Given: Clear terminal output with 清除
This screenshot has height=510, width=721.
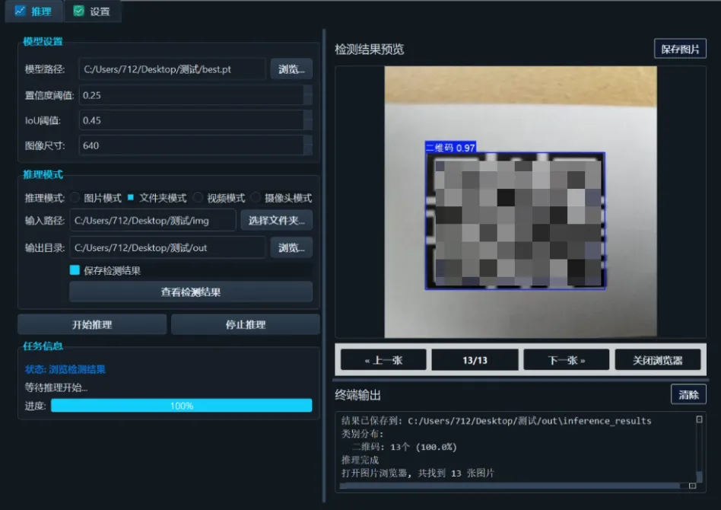Looking at the screenshot, I should [x=688, y=395].
